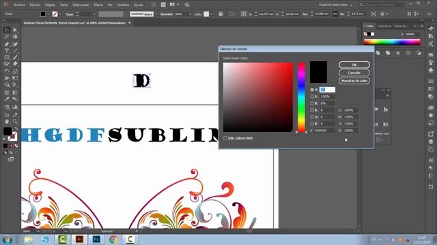437x245 pixels.
Task: Click the hue spectrum slider bar
Action: pos(301,97)
